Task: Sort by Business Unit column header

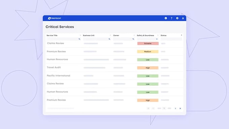Action: tap(89, 35)
